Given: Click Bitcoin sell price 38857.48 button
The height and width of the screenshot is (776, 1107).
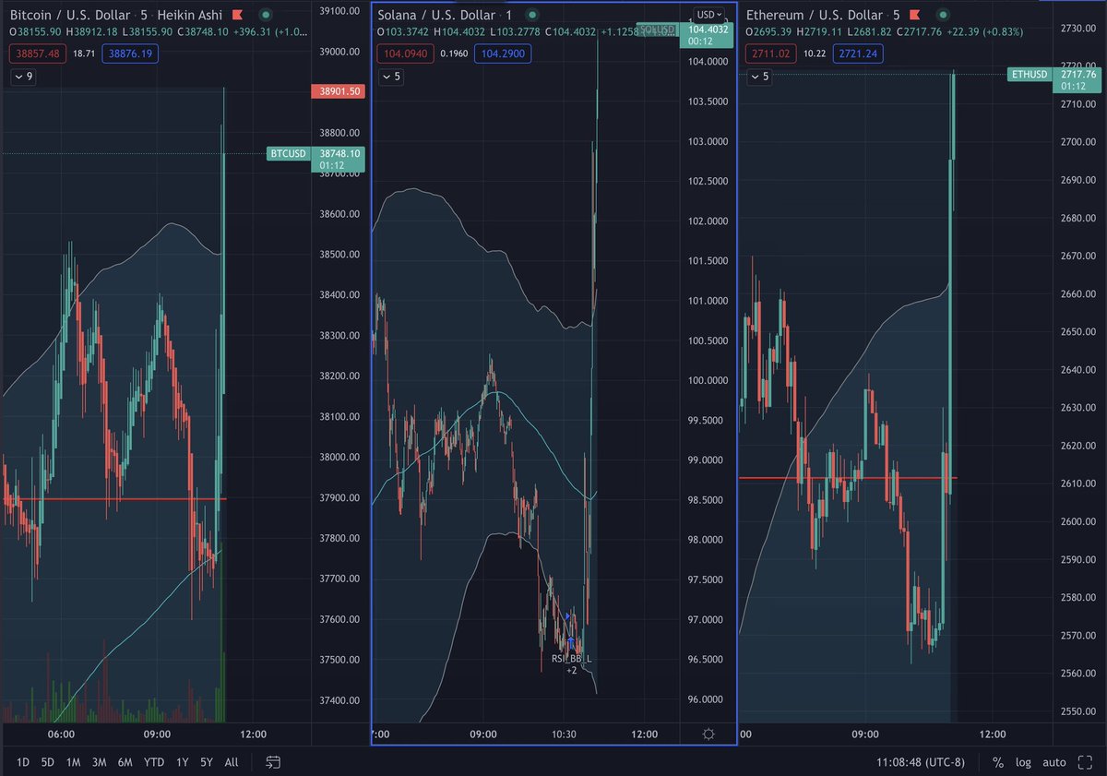Looking at the screenshot, I should (37, 54).
